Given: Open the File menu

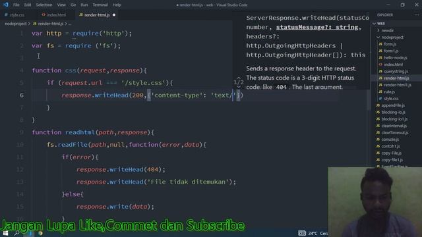Looking at the screenshot, I should [x=16, y=5].
